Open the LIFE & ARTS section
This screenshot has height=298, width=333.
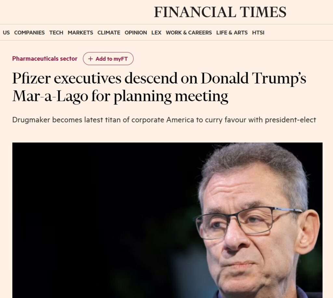pos(232,32)
